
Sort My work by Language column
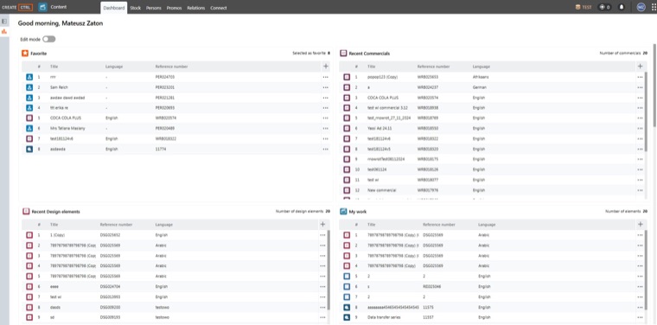487,225
